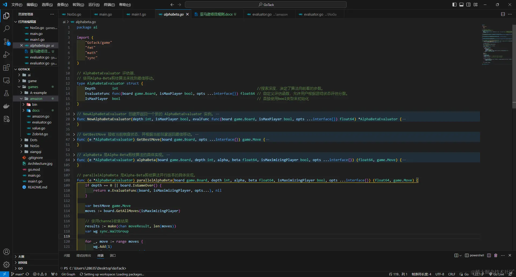
Task: Collapse the GOTACK root folder
Action: (16, 69)
